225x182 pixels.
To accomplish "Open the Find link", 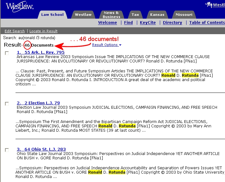I will point(128,23).
